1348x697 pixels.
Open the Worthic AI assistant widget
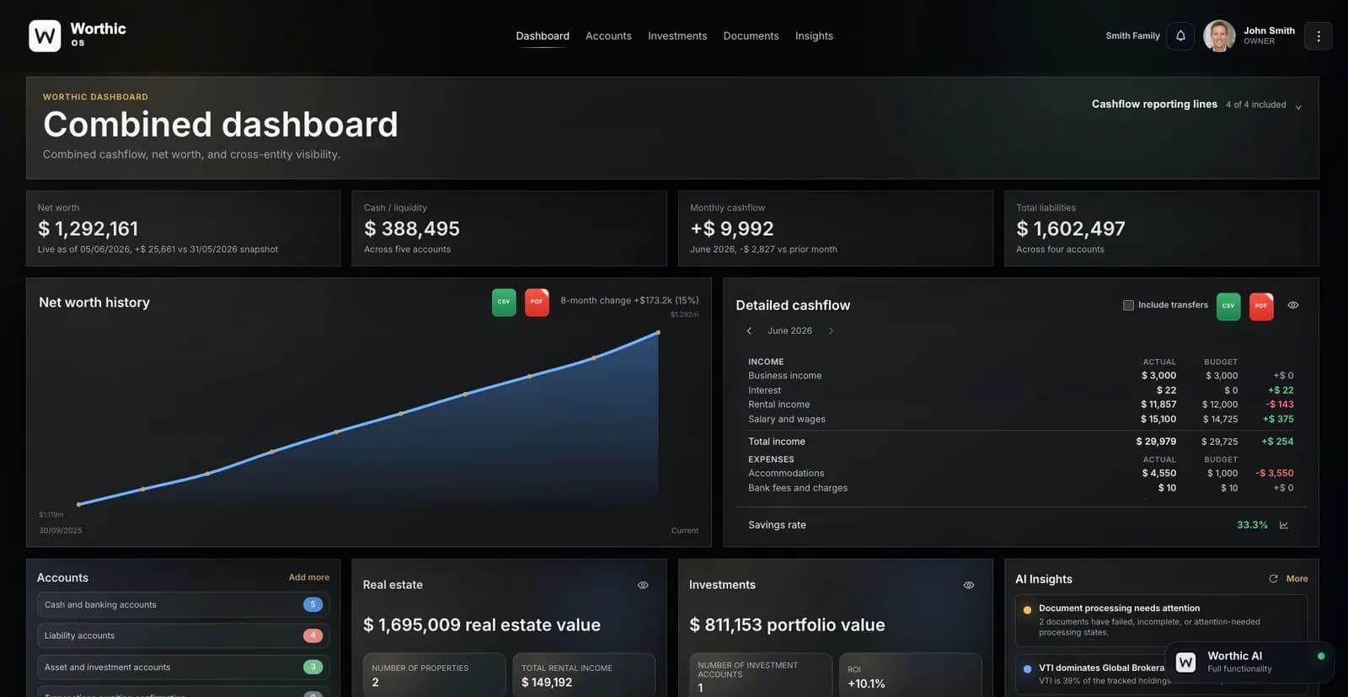[1250, 662]
